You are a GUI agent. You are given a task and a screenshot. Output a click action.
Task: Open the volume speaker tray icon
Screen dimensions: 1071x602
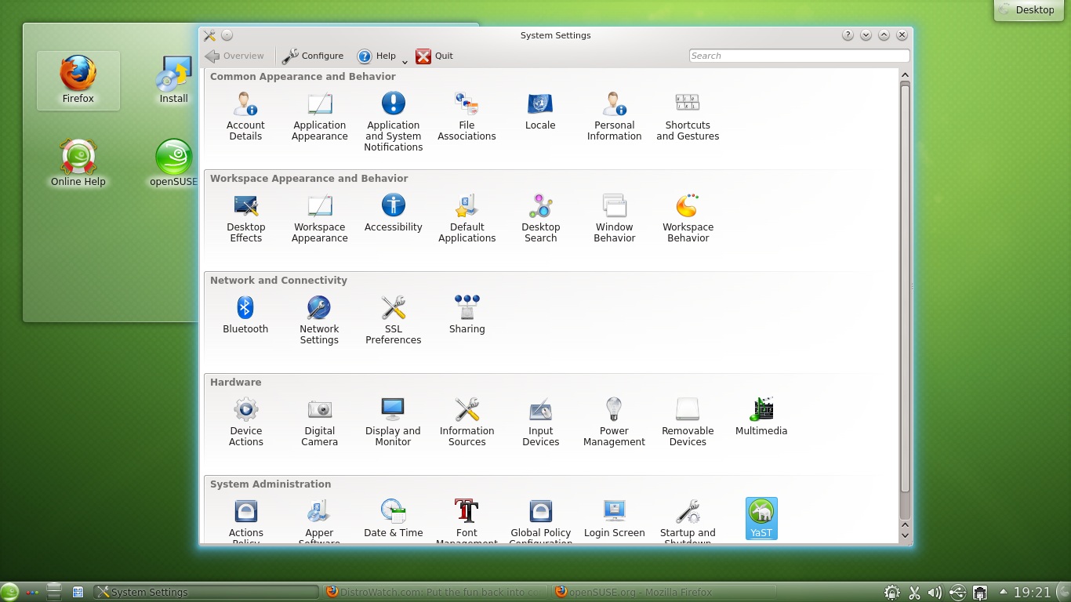pyautogui.click(x=935, y=593)
